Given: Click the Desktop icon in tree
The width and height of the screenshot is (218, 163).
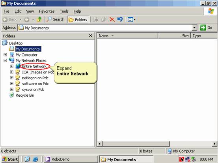Looking at the screenshot, I should 5,43.
